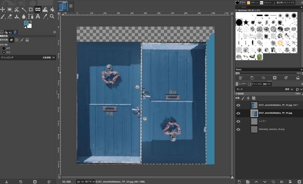Switch to the チャンネル tab

pyautogui.click(x=255, y=84)
